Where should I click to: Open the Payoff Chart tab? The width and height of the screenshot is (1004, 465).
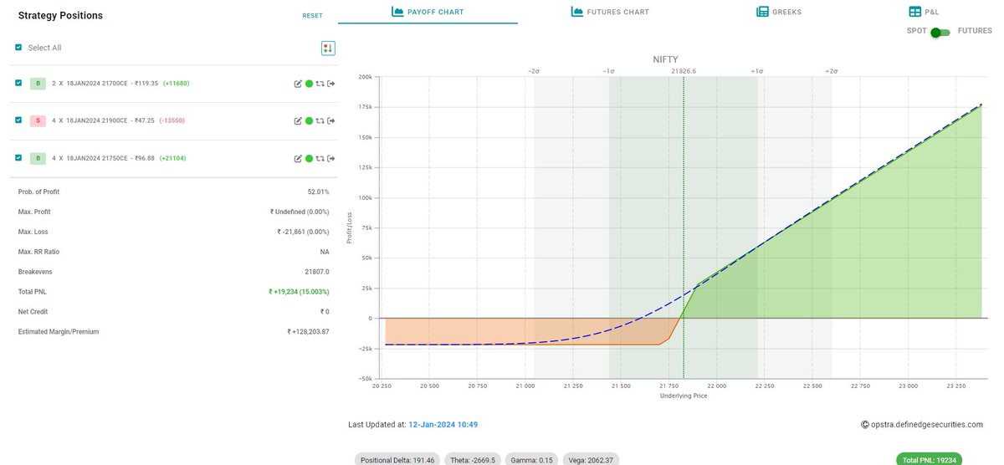pos(428,12)
